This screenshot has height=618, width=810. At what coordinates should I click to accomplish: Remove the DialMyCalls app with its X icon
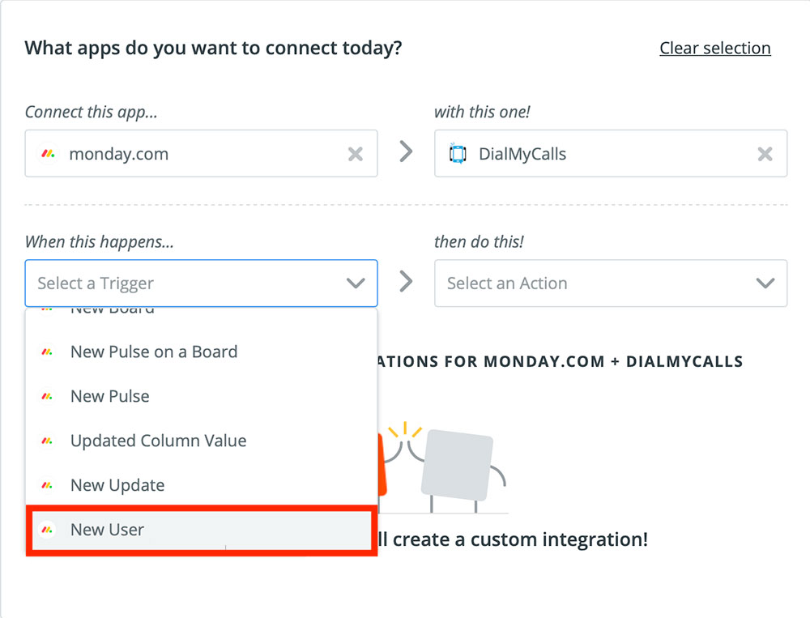click(765, 154)
